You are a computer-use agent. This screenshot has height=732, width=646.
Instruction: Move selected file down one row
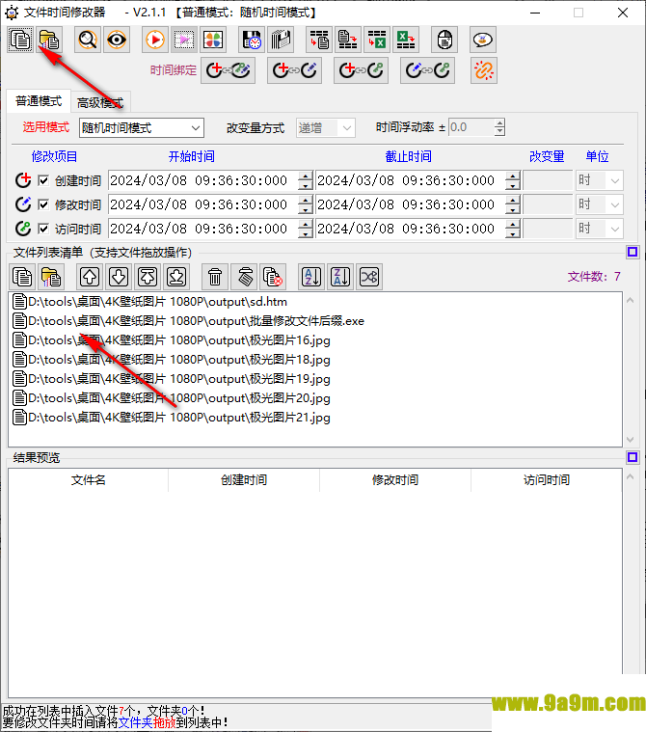(119, 277)
